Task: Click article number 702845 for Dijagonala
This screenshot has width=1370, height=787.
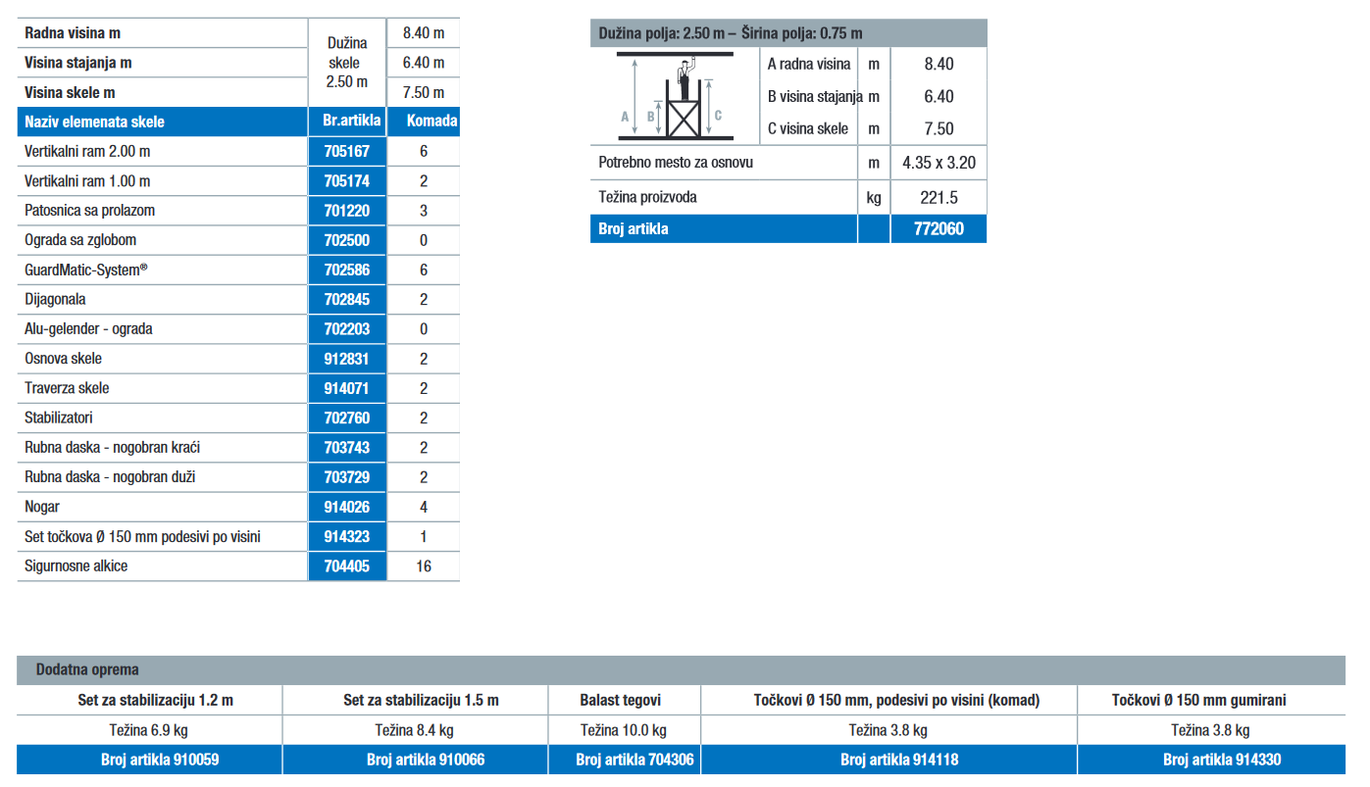Action: [346, 300]
